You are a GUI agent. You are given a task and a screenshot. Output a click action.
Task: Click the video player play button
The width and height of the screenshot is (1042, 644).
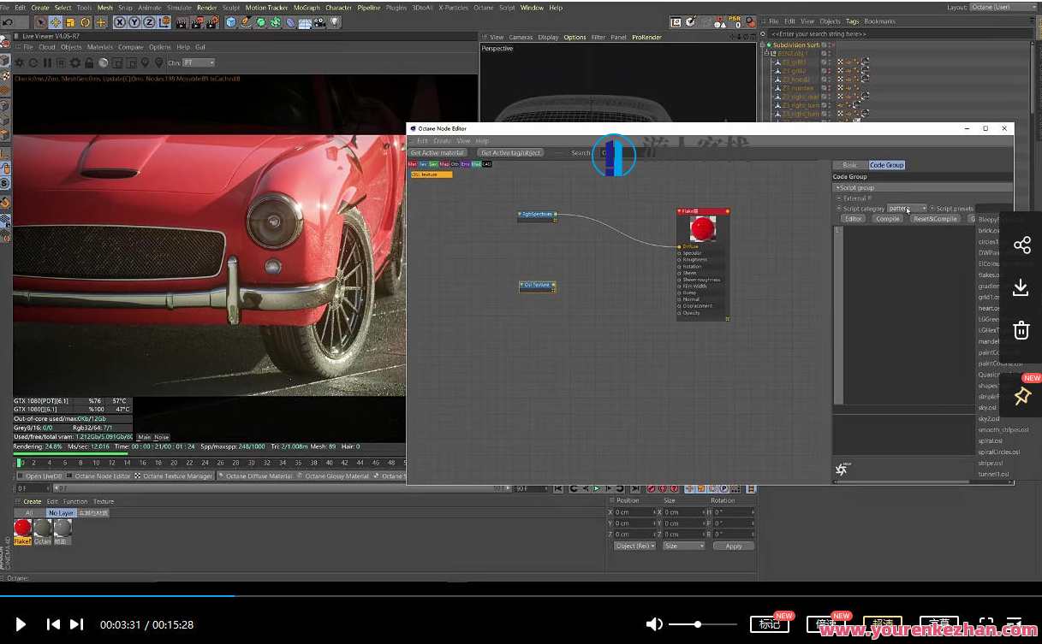(x=21, y=625)
